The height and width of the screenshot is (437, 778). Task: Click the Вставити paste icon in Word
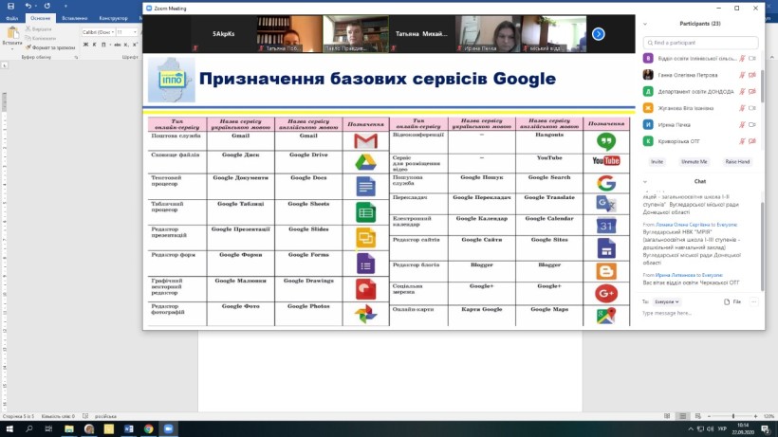click(12, 33)
